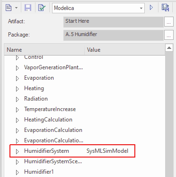
Task: Expand the HumidifierSystem node triangle
Action: point(18,151)
